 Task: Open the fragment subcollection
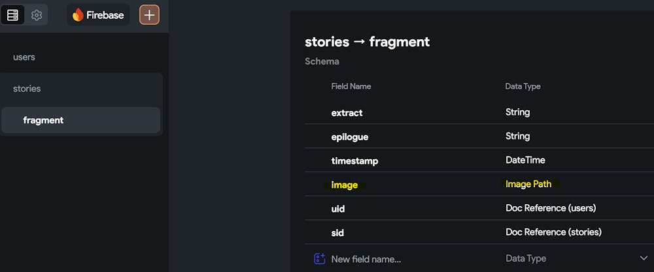tap(43, 120)
